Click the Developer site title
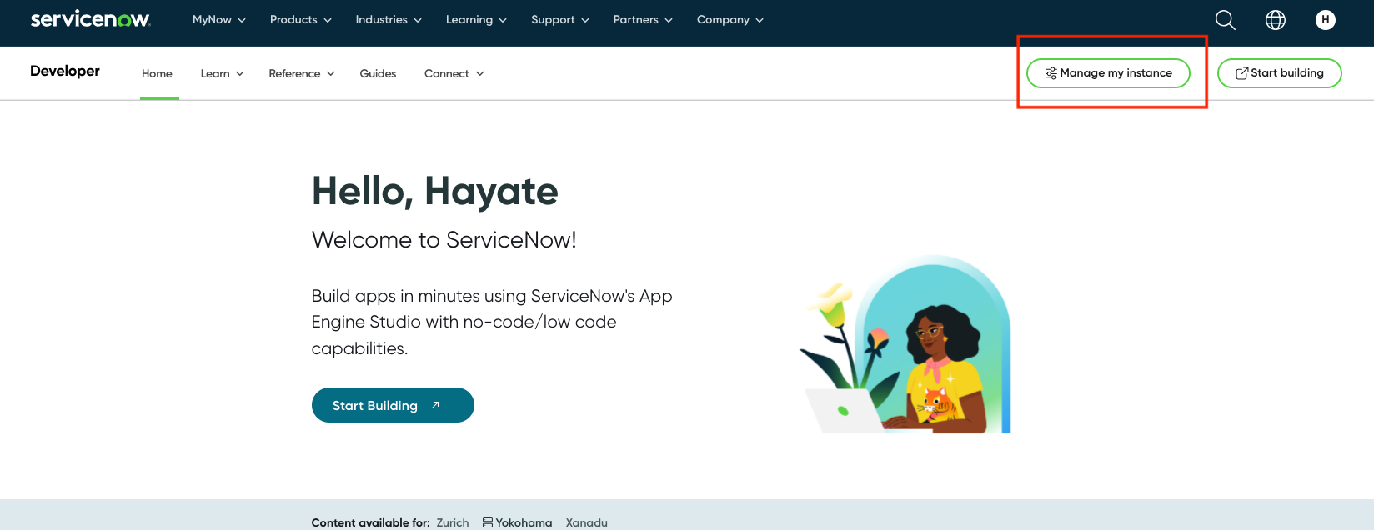1374x530 pixels. [x=65, y=72]
